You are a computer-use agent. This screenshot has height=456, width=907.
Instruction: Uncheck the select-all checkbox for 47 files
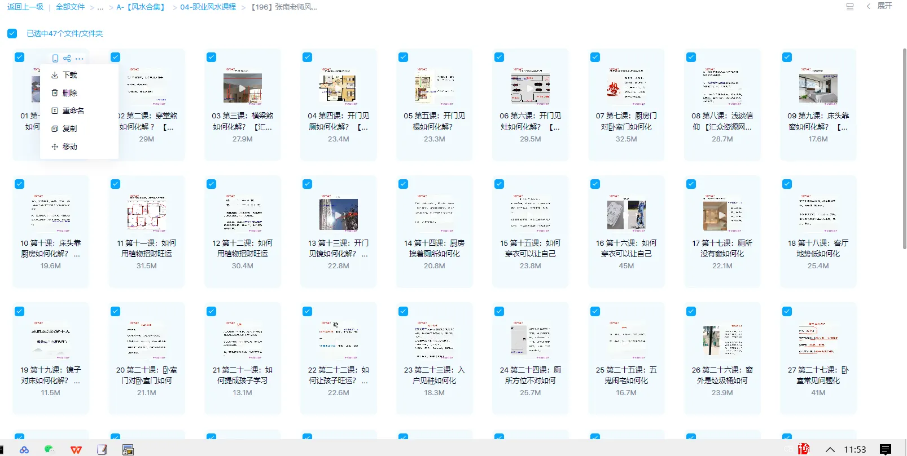click(12, 34)
